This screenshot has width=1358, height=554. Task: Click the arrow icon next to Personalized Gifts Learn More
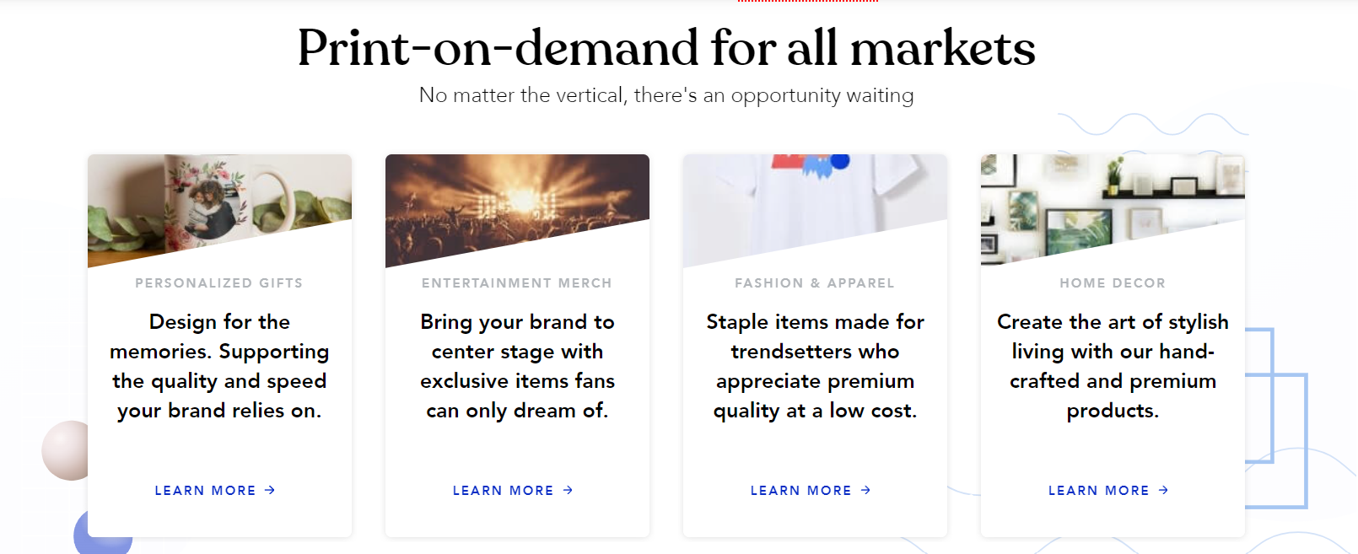pos(270,490)
